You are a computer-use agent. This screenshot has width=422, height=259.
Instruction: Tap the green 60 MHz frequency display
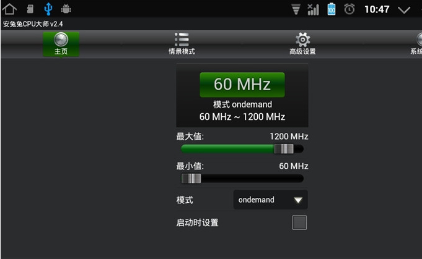[x=242, y=85]
